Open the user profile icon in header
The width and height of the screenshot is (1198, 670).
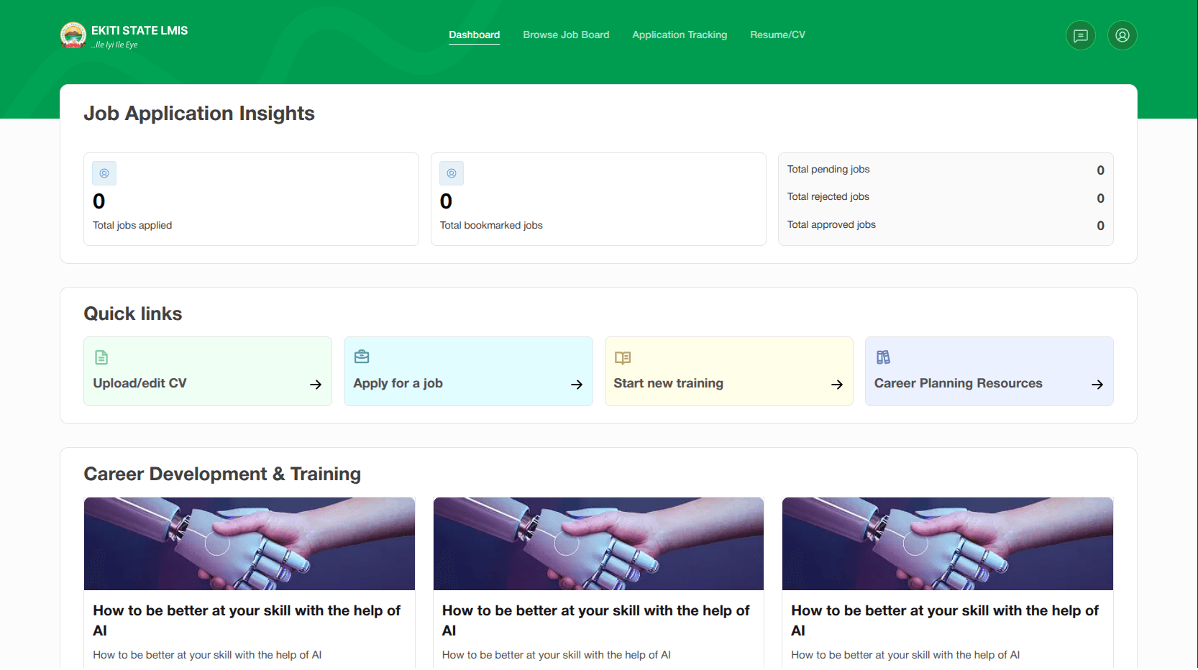click(1122, 35)
